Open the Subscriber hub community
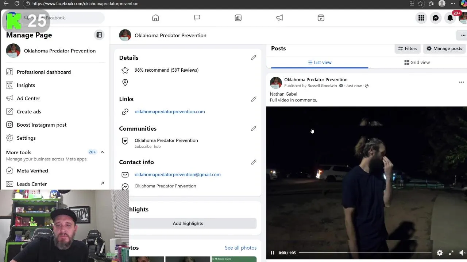 (x=166, y=143)
